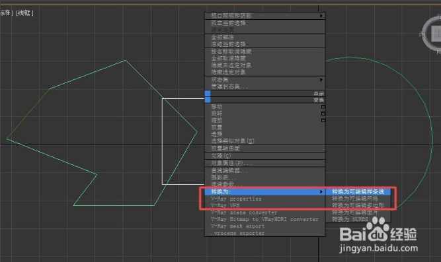Choose 隐藏未选定对象 menu entry
Image resolution: width=441 pixels, height=262 pixels.
point(264,65)
